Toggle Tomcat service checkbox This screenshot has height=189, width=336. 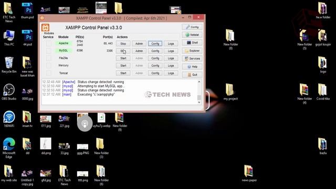click(x=49, y=73)
